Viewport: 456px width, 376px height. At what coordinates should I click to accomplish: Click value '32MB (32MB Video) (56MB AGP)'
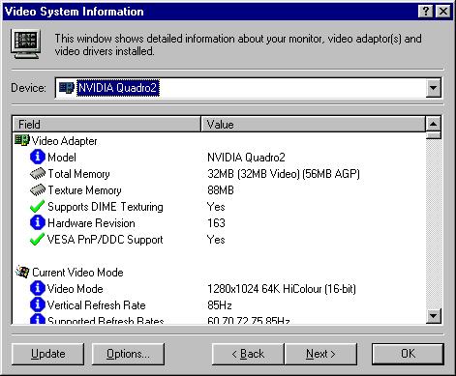tap(284, 174)
